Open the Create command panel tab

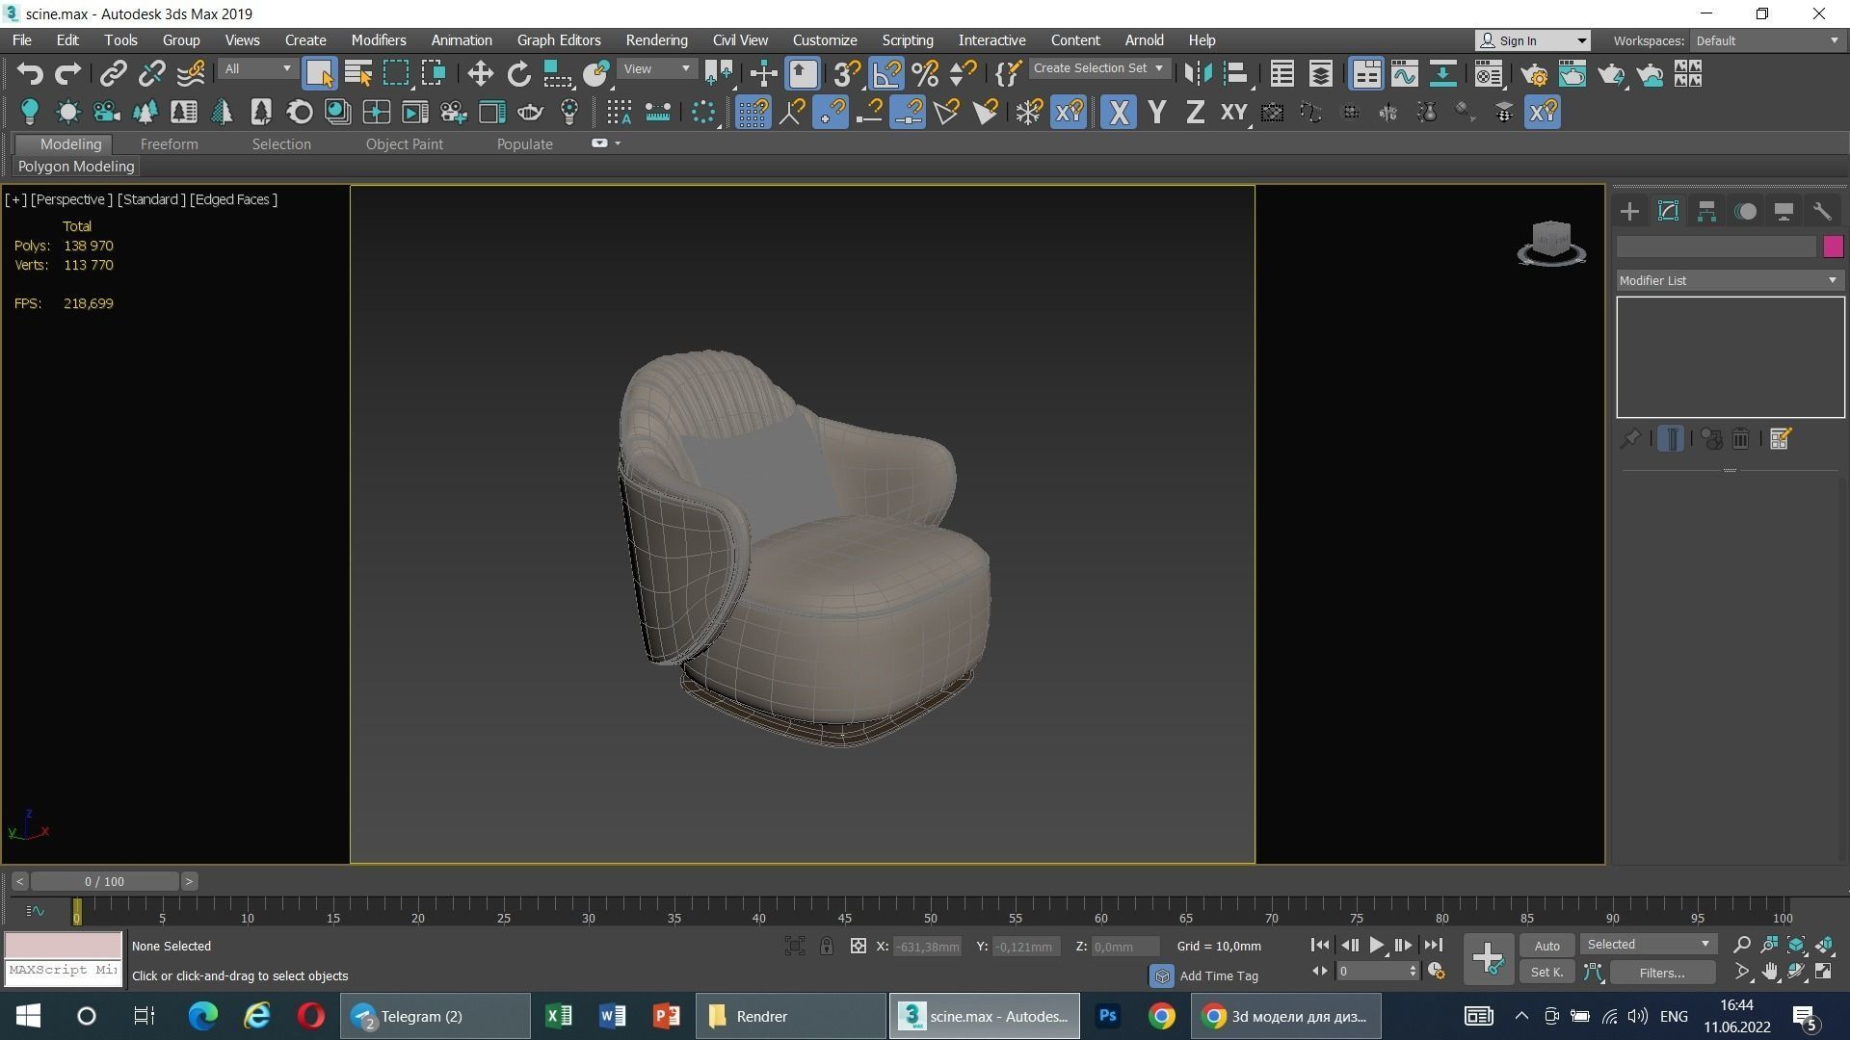click(1629, 212)
